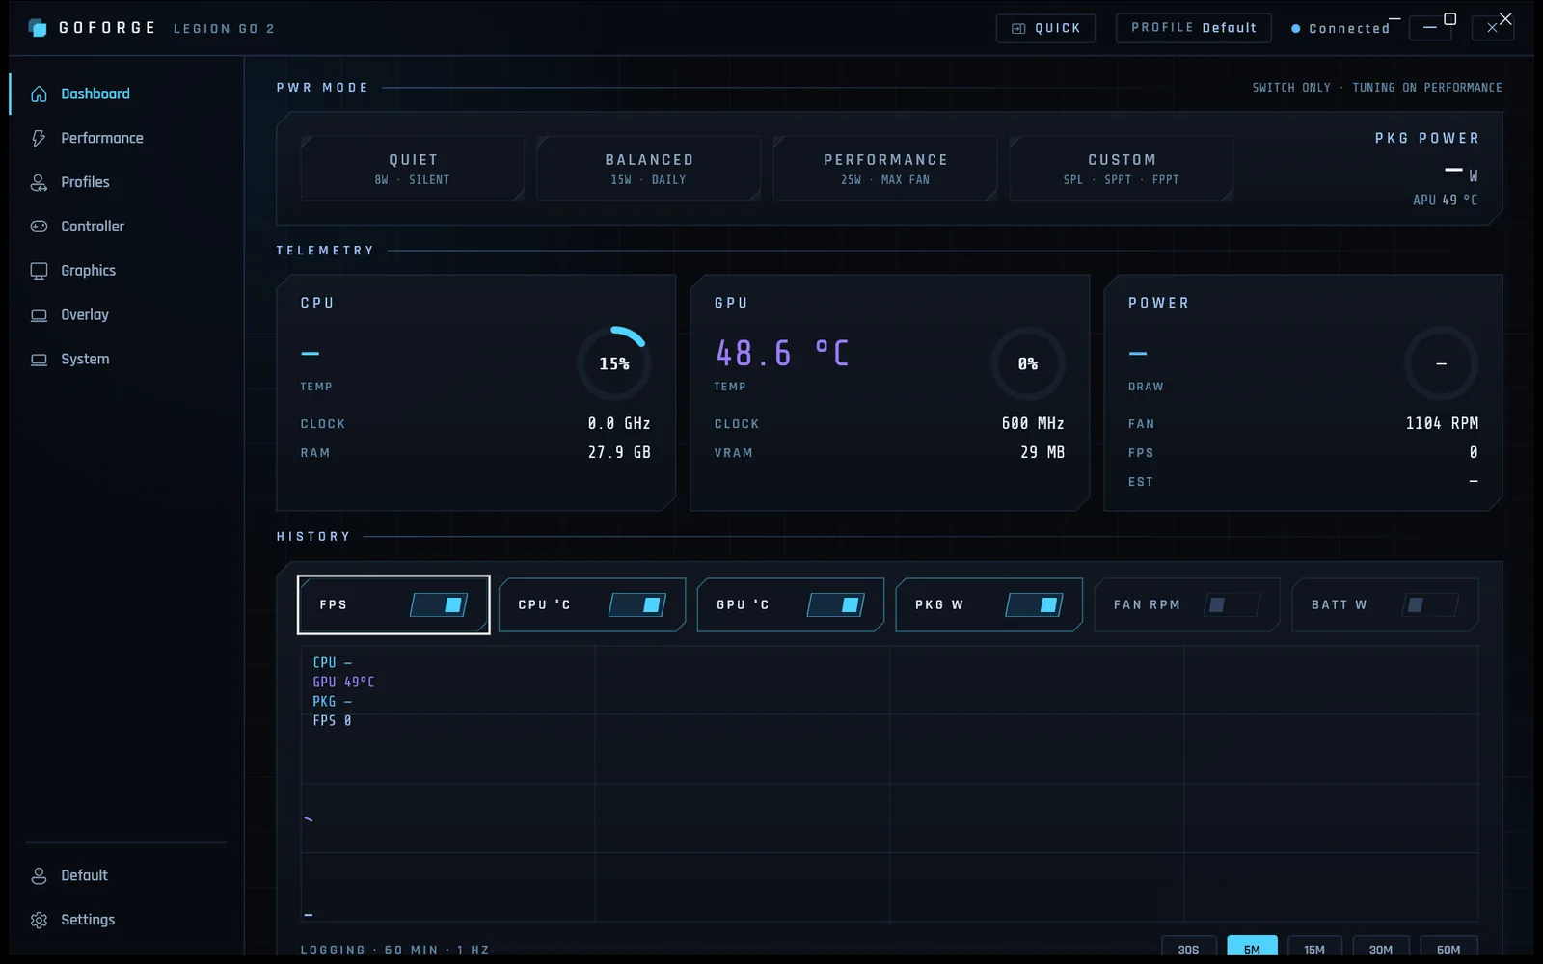Viewport: 1543px width, 964px height.
Task: Click the POWER card title
Action: tap(1158, 303)
